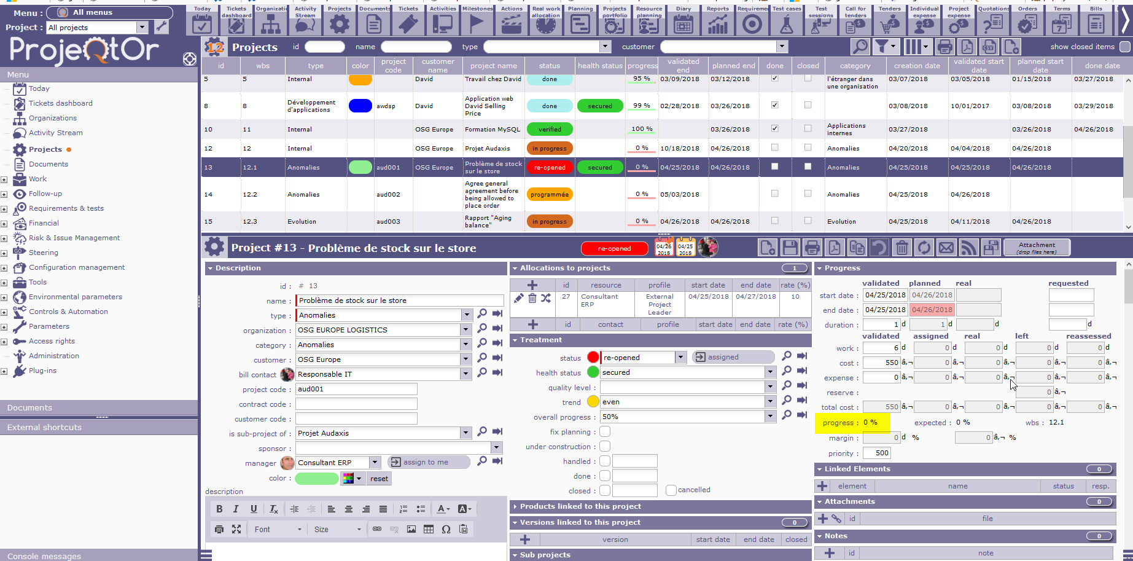Collapse the Description section
Viewport: 1133px width, 561px height.
point(210,269)
